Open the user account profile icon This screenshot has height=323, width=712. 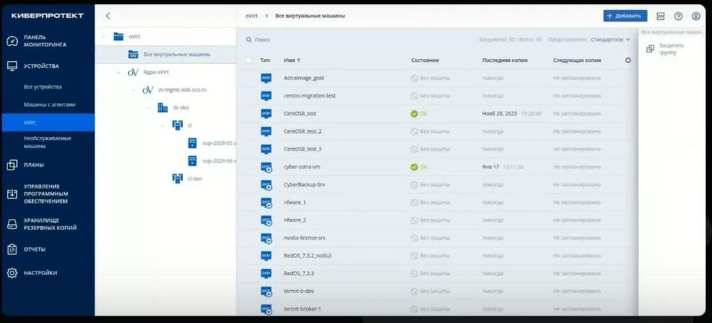[x=696, y=16]
